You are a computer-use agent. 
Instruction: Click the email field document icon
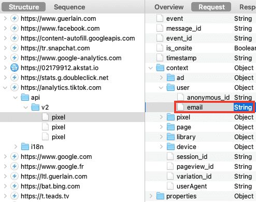181,107
